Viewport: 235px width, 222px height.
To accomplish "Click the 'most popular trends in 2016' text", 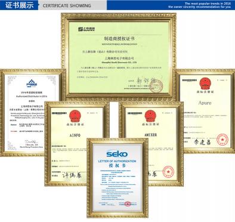I will 208,4.
